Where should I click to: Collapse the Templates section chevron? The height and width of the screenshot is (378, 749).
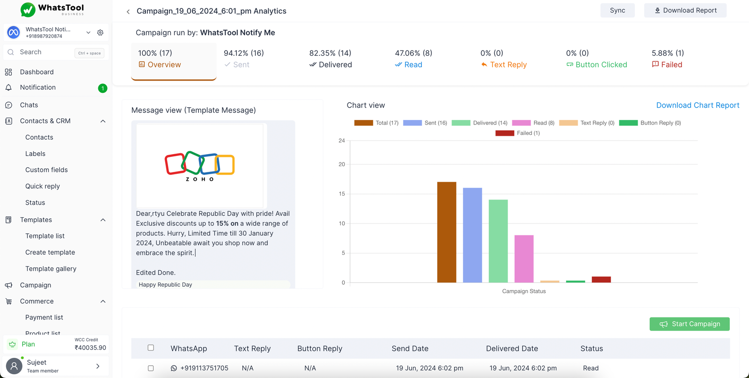[103, 220]
